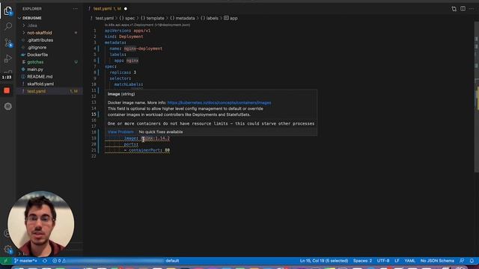Open the Search view in activity bar

[x=8, y=27]
